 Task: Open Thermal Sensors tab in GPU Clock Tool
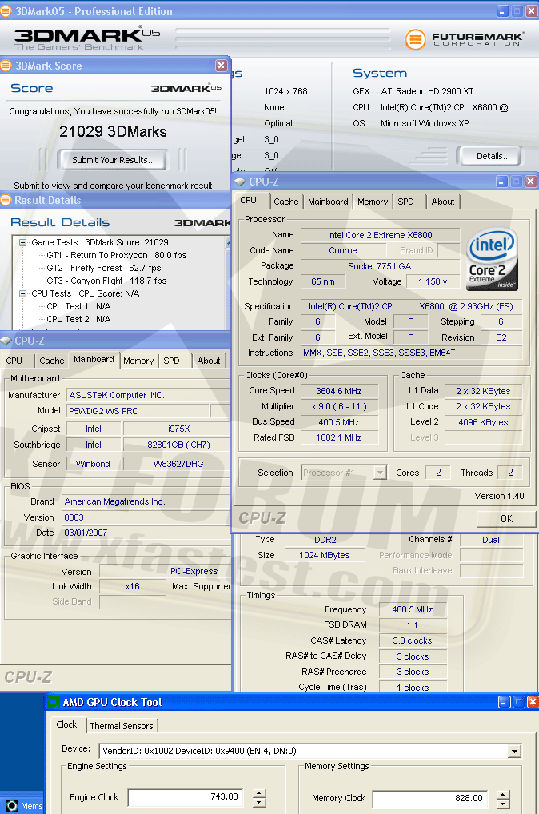pyautogui.click(x=122, y=726)
